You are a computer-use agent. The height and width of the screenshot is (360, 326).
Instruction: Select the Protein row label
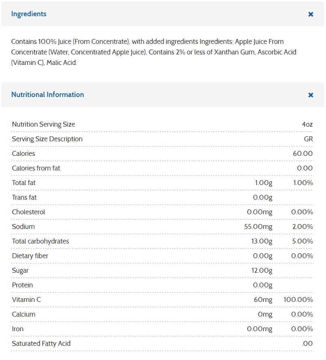(x=22, y=285)
